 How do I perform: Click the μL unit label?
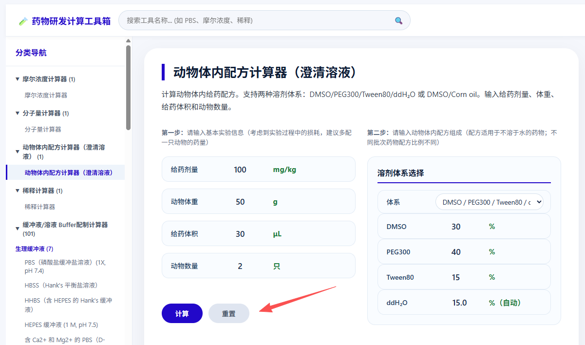[x=277, y=234]
